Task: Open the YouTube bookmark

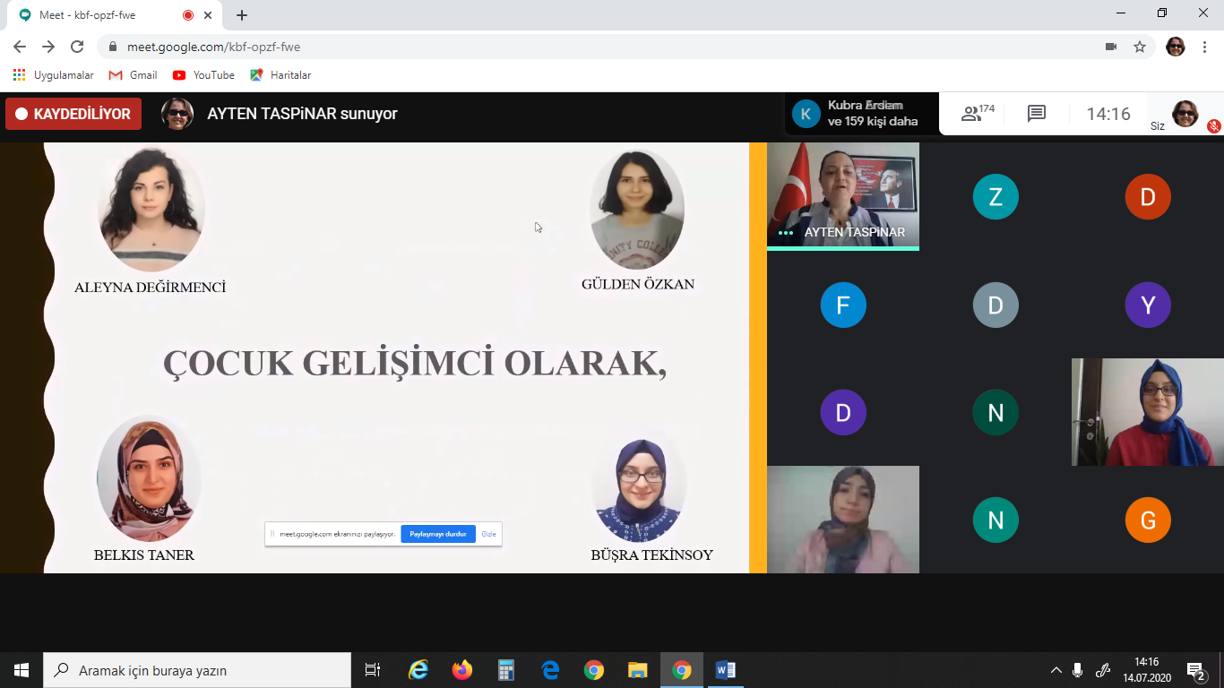Action: coord(203,75)
